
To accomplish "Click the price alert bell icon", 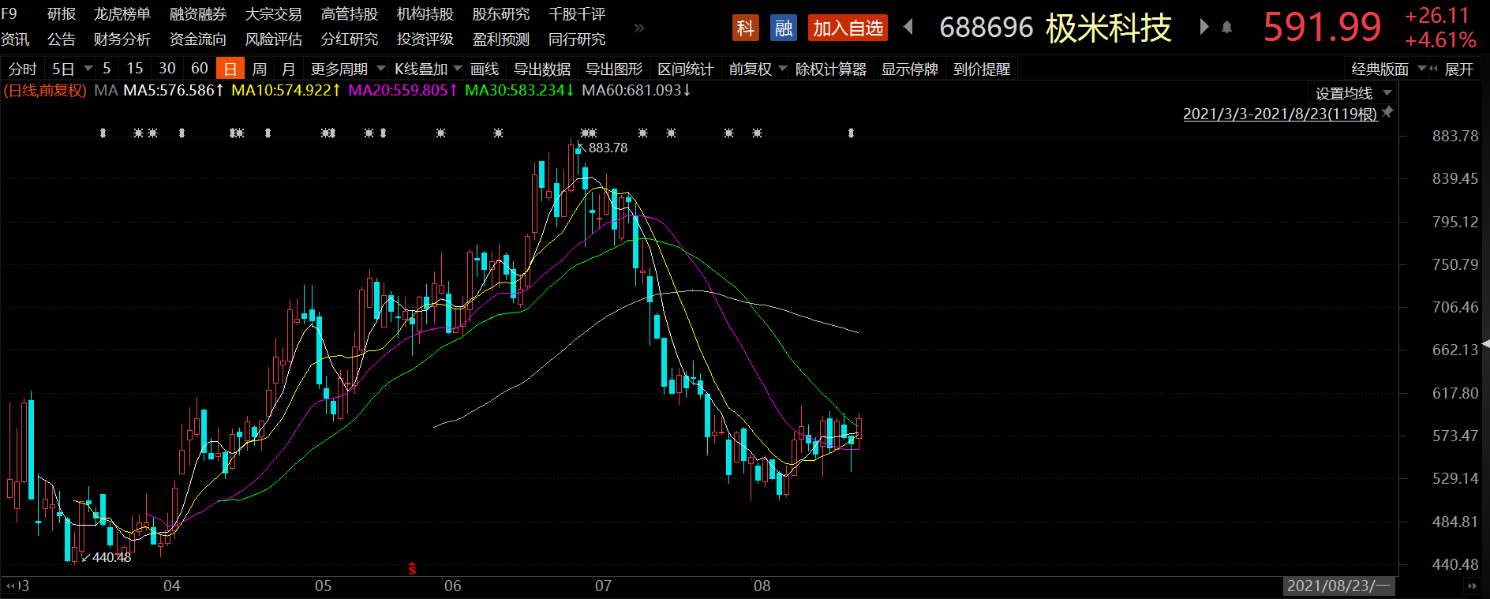I will 1226,28.
